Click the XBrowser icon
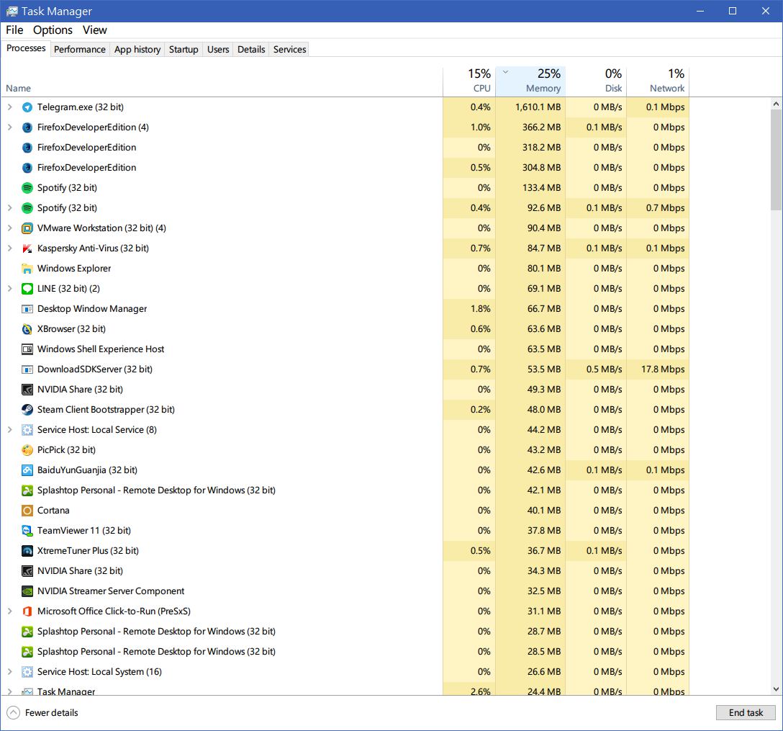Viewport: 783px width, 731px height. click(27, 329)
